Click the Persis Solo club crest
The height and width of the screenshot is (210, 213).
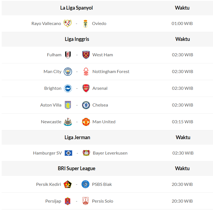pos(85,201)
